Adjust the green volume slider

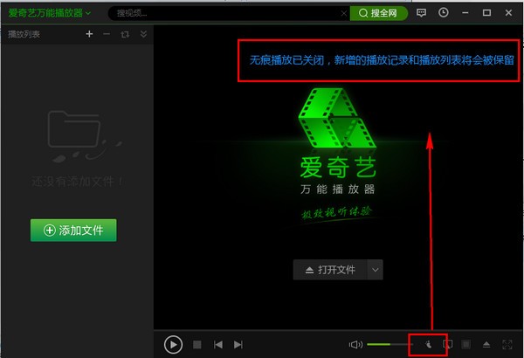coord(390,344)
